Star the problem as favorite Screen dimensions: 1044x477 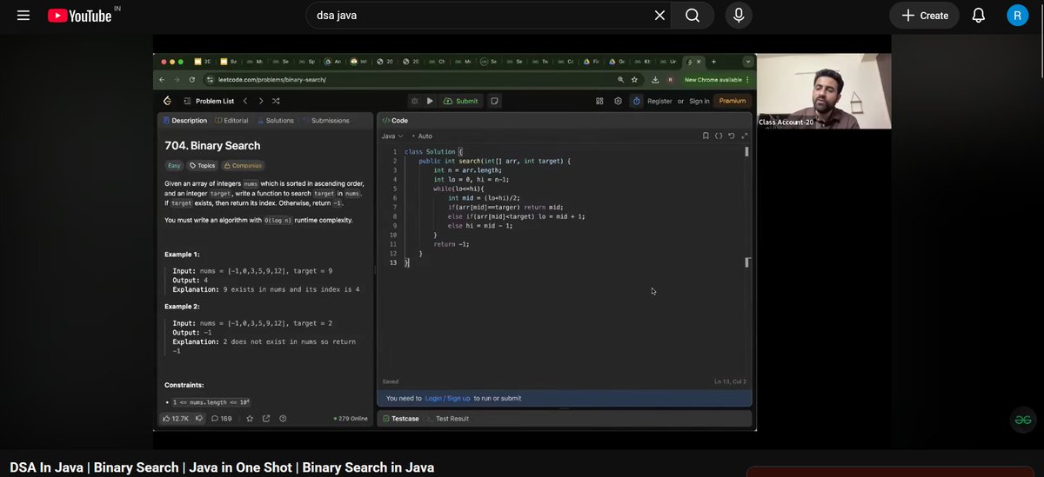click(x=250, y=419)
